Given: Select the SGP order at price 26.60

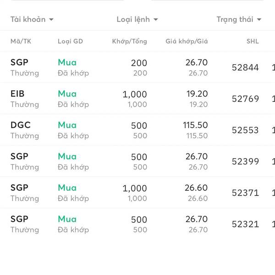Looking at the screenshot, I should click(x=137, y=193).
